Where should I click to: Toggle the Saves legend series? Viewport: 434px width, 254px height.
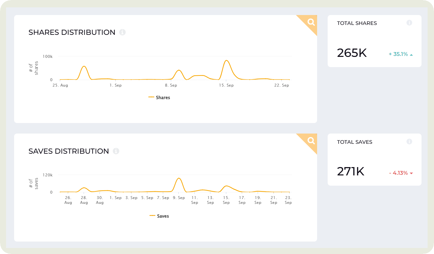[x=160, y=216]
